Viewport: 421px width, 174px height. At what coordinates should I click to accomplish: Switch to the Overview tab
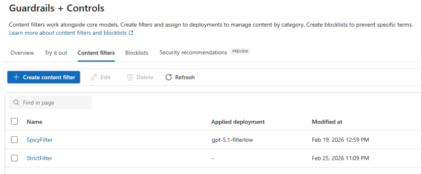tap(22, 53)
